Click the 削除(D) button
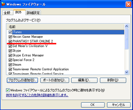Viewport: 133px width, 110px height. pyautogui.click(x=113, y=80)
